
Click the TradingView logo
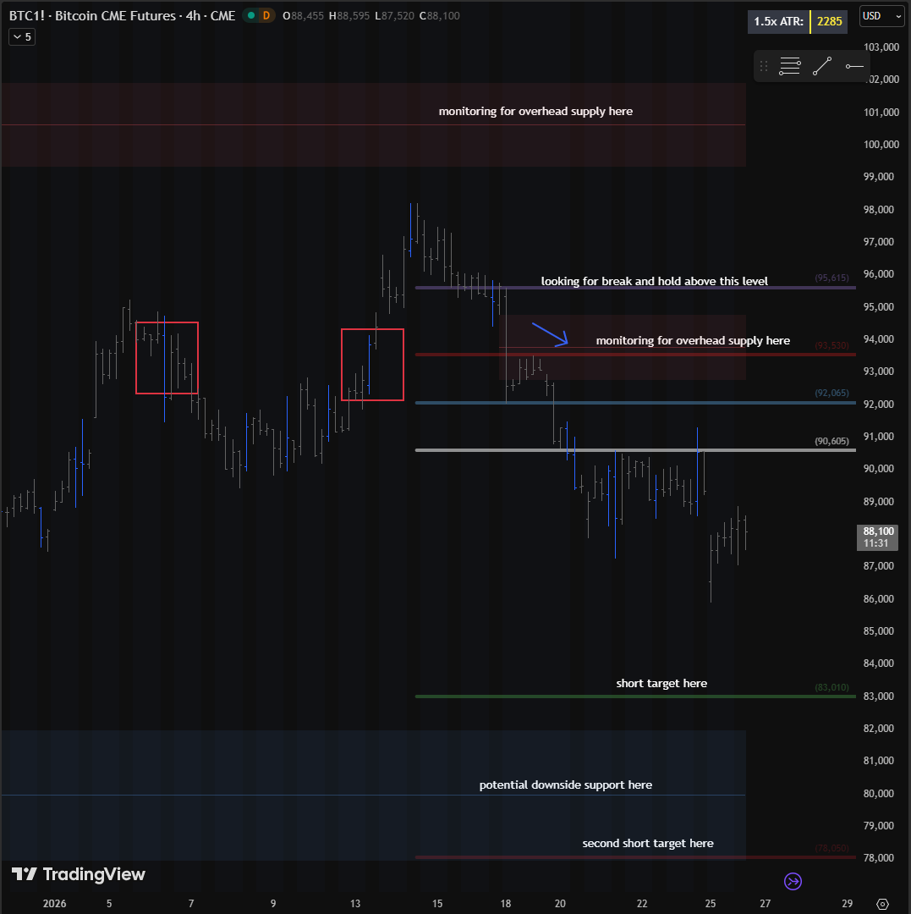(78, 873)
